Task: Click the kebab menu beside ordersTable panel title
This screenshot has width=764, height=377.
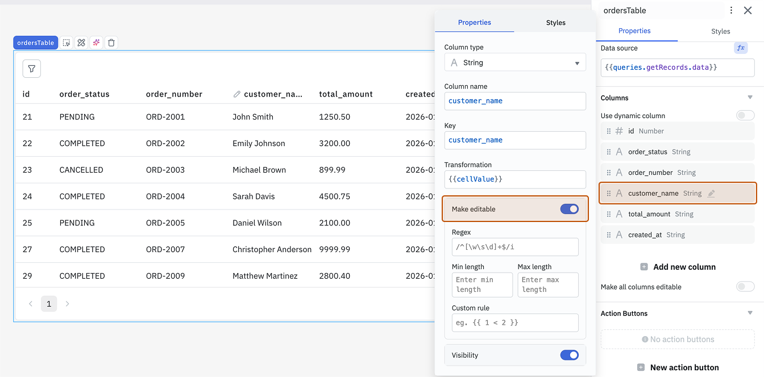Action: pos(732,10)
